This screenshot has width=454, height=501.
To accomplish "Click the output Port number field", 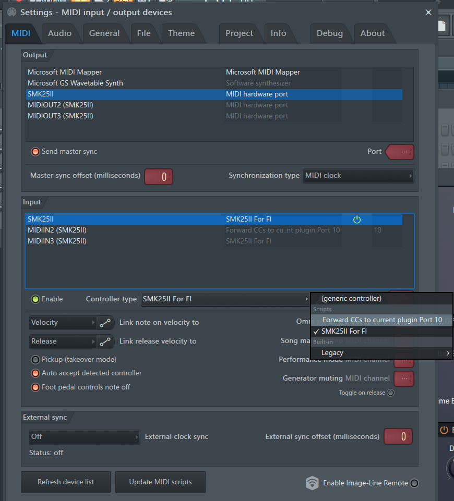I will click(x=400, y=152).
